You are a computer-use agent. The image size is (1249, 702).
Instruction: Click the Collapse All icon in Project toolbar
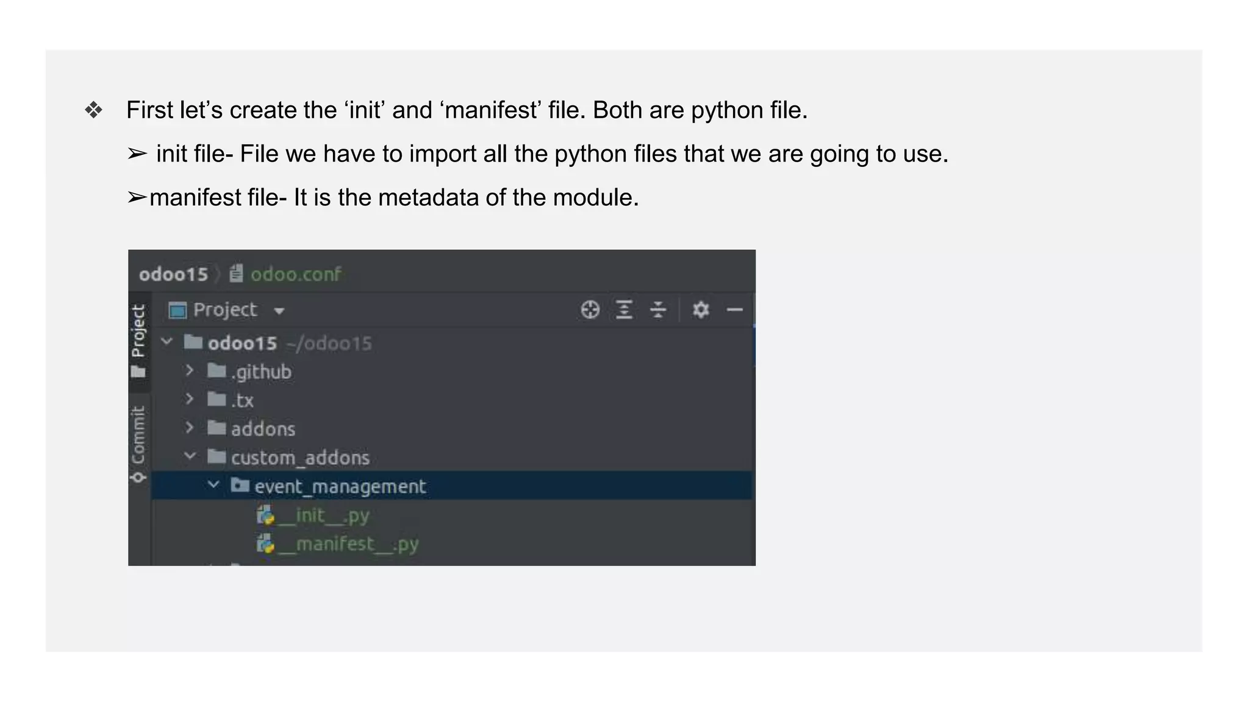tap(658, 310)
